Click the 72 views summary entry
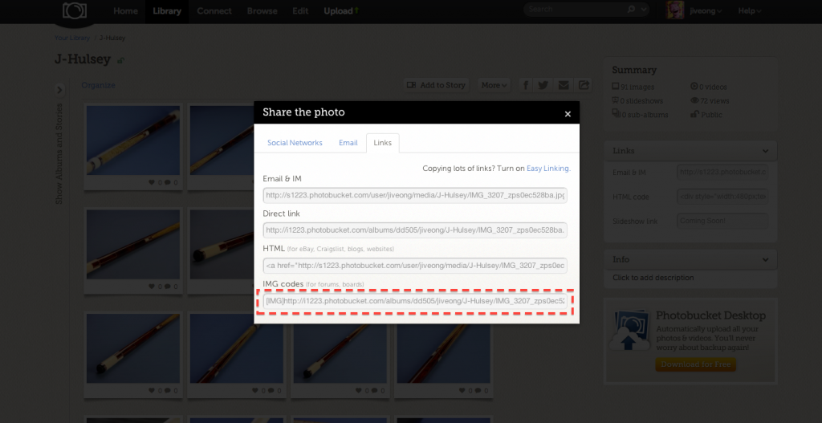This screenshot has height=423, width=822. point(710,100)
